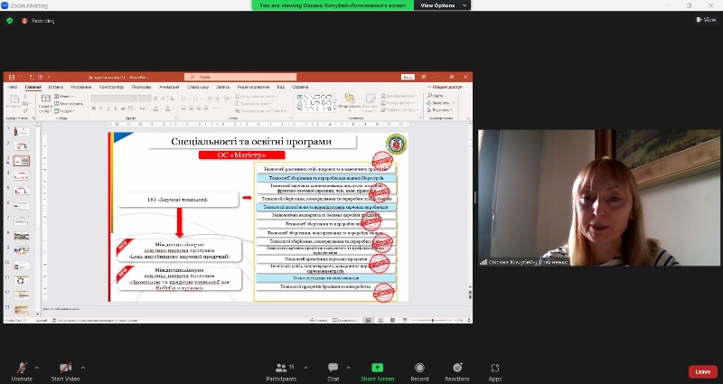This screenshot has width=723, height=384.
Task: Open audio options caret next to Unmute
Action: tap(37, 368)
